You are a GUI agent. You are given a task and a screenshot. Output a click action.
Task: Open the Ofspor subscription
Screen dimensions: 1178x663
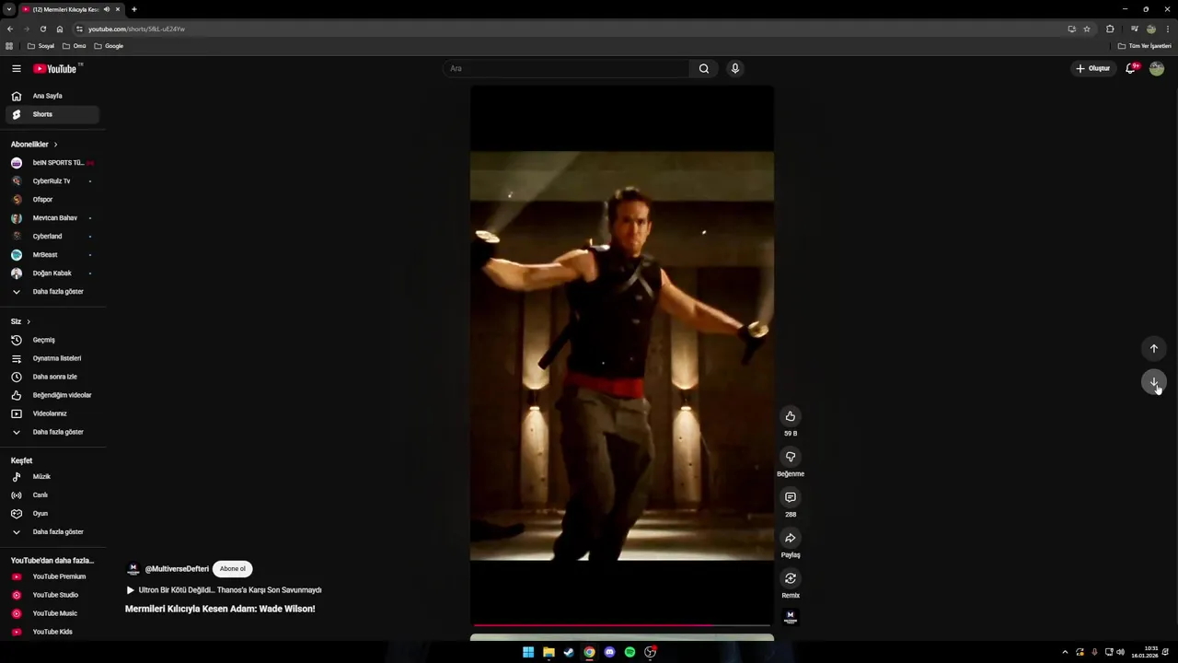pos(52,200)
